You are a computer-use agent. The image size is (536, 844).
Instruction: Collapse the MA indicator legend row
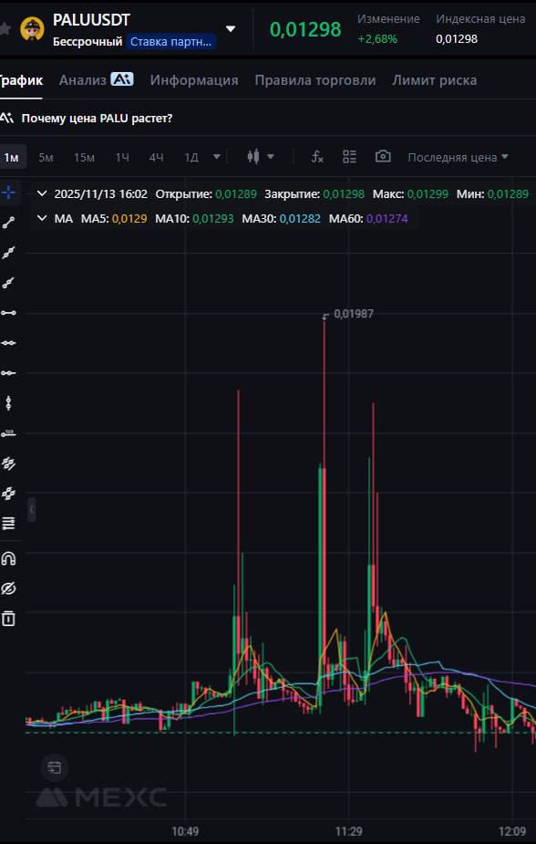(x=42, y=219)
